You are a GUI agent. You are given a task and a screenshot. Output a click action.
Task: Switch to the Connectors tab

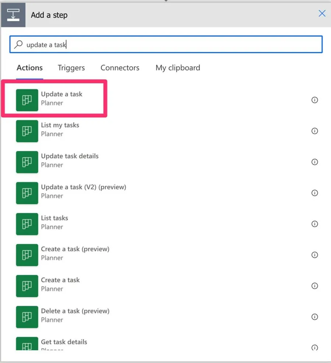120,68
